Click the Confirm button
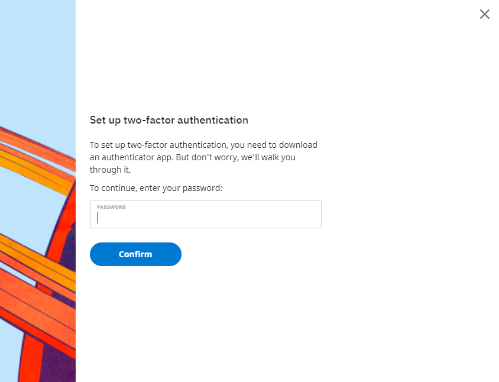499x382 pixels. click(x=135, y=254)
